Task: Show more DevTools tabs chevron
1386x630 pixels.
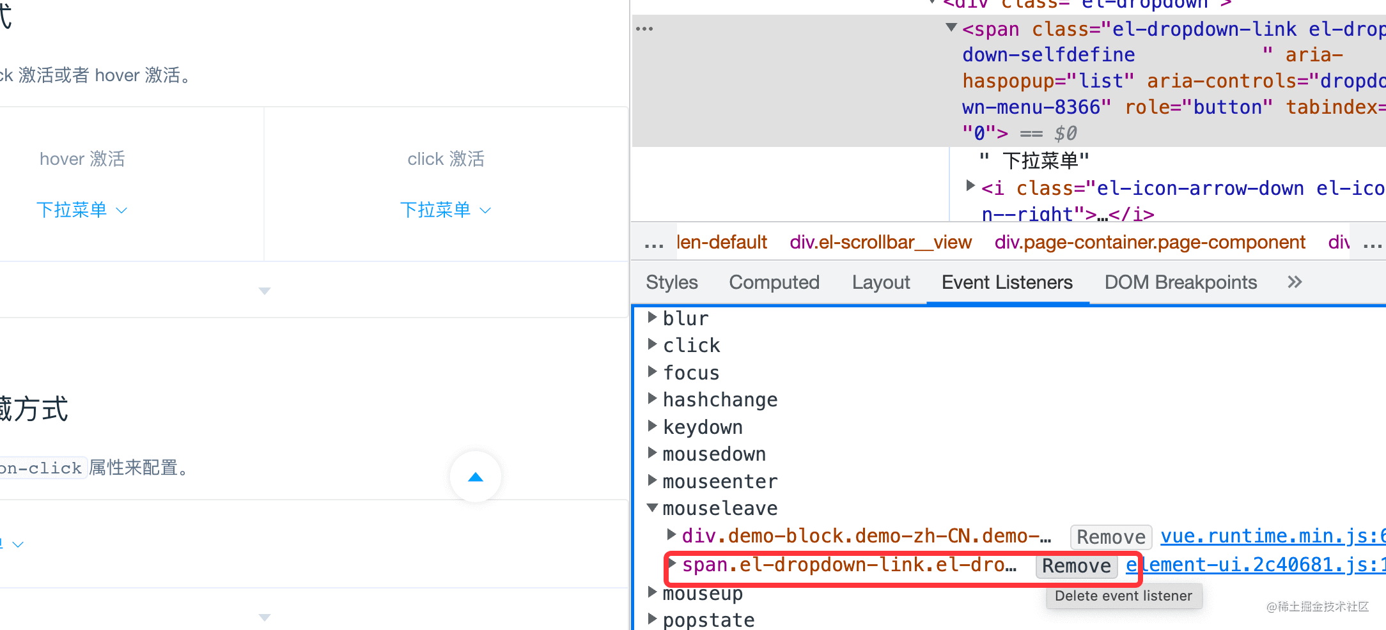Action: (x=1295, y=282)
